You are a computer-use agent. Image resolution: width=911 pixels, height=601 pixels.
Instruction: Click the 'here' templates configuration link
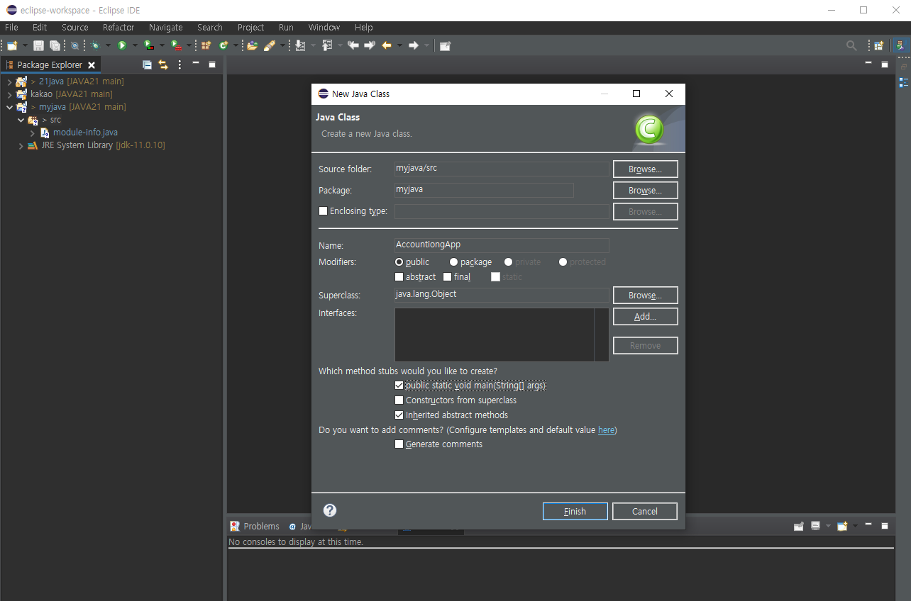607,430
